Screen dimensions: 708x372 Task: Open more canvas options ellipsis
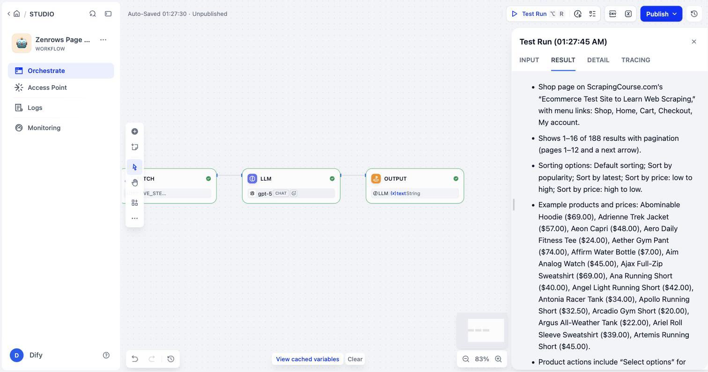[x=134, y=218]
